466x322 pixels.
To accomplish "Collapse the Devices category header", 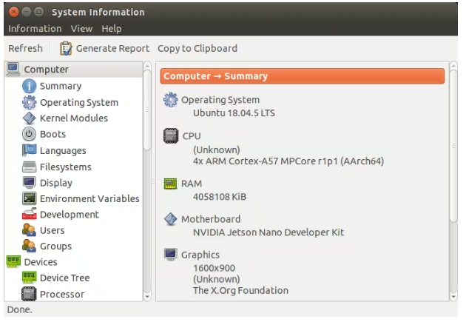I will [x=40, y=262].
